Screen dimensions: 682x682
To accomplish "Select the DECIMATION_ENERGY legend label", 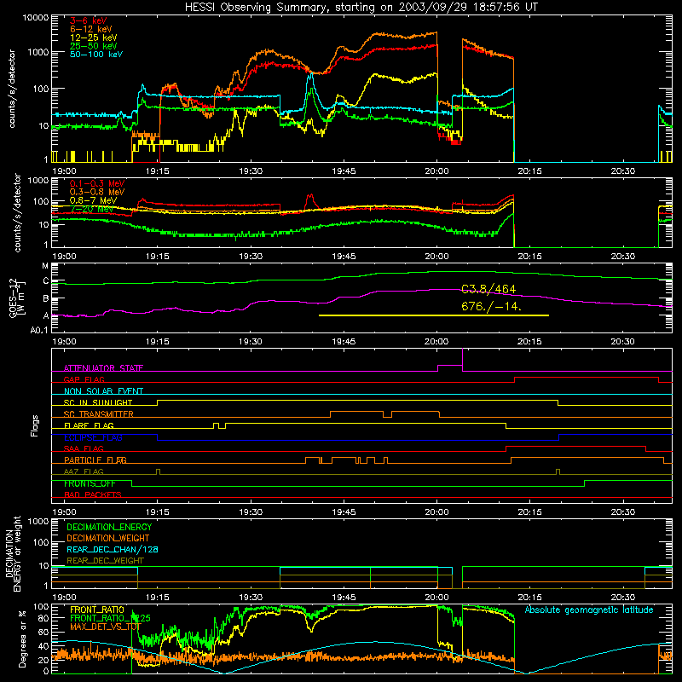I will click(109, 527).
